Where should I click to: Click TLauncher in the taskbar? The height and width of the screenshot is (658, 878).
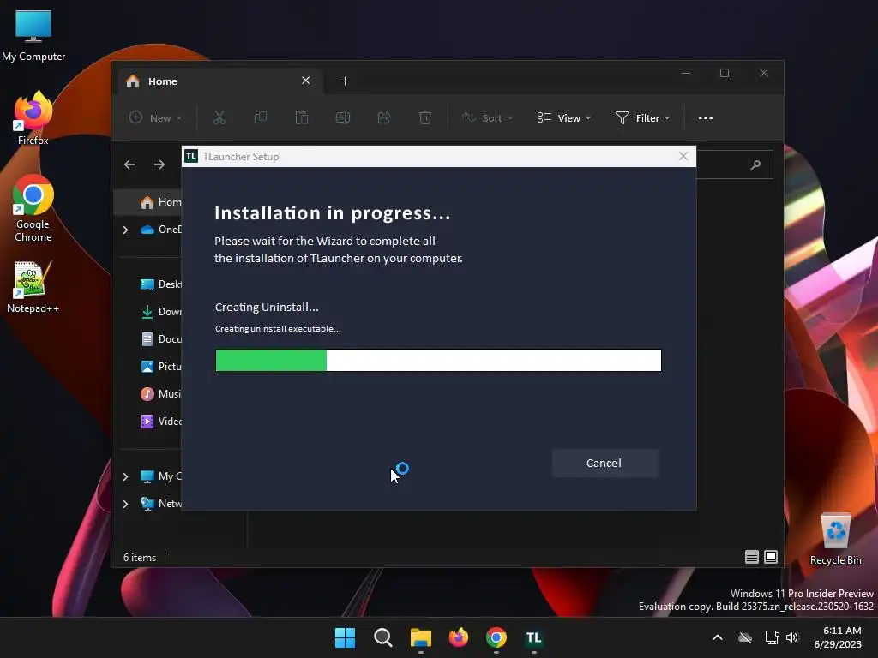pos(533,637)
